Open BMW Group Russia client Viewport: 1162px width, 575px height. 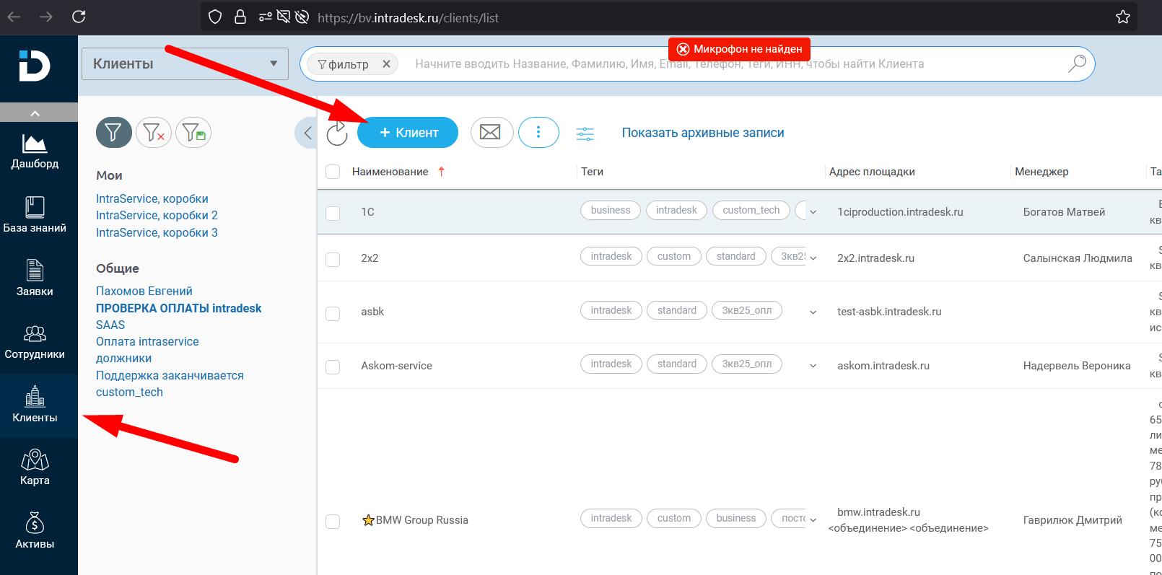click(422, 520)
